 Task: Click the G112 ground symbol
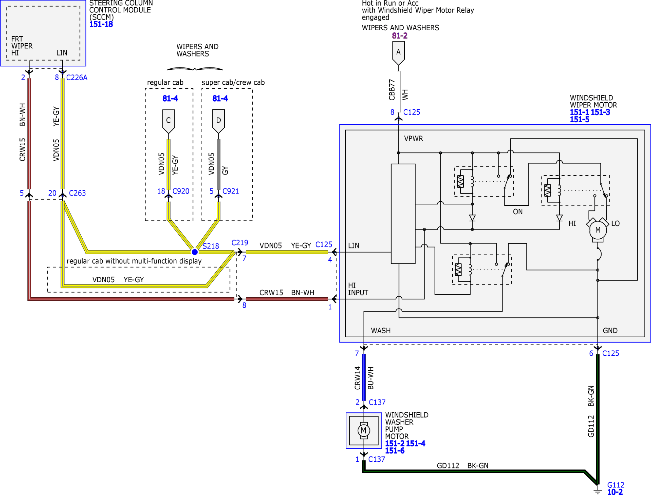pyautogui.click(x=598, y=490)
